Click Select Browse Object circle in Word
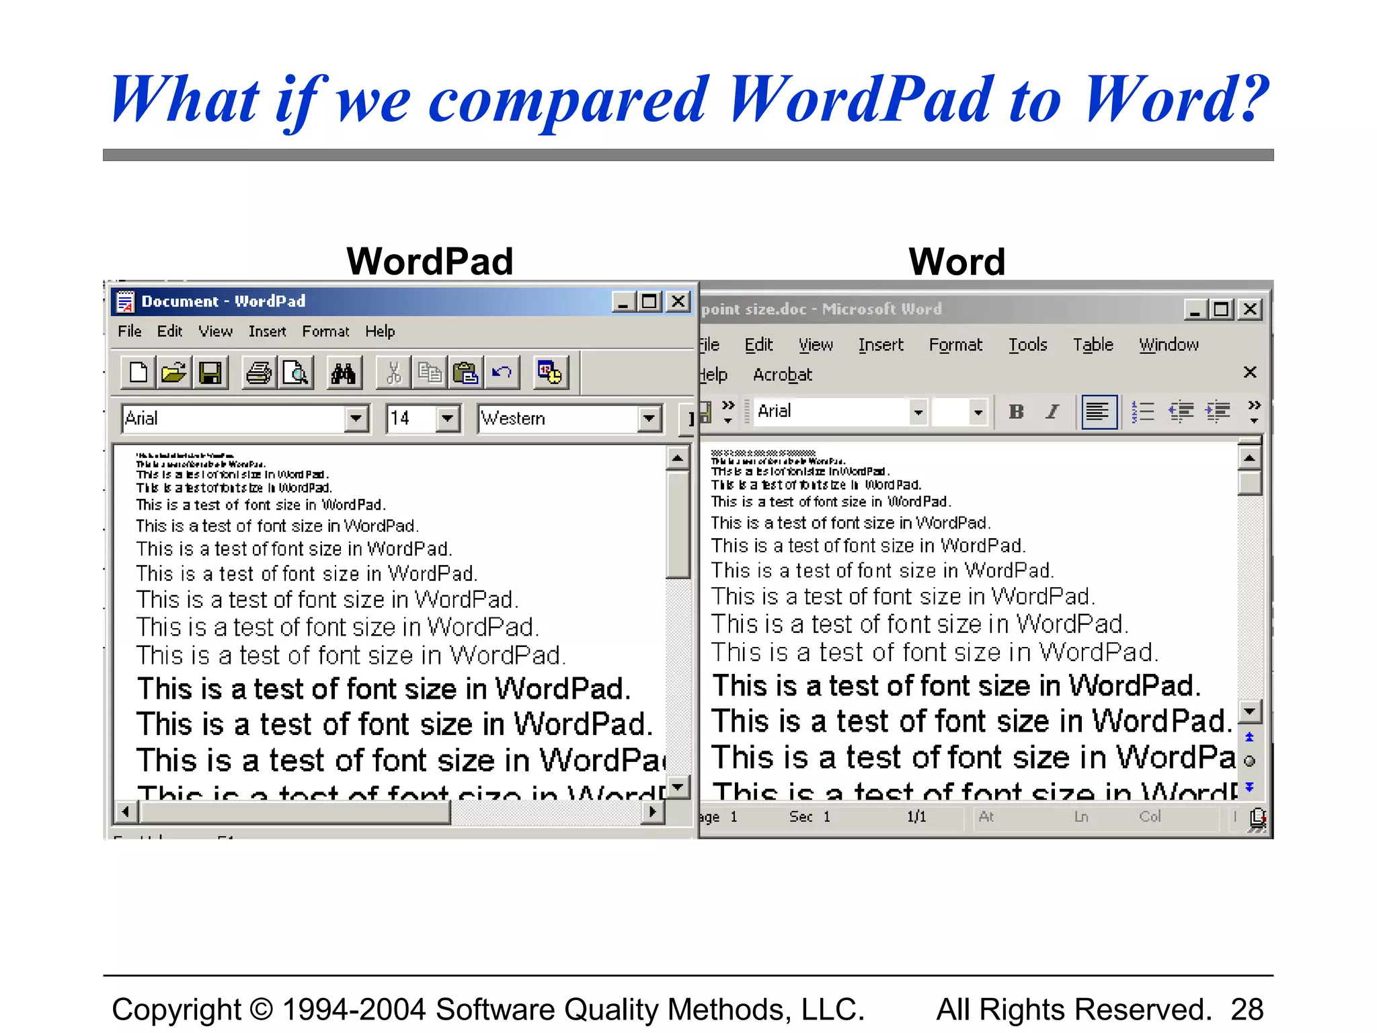The height and width of the screenshot is (1033, 1377). click(x=1249, y=761)
